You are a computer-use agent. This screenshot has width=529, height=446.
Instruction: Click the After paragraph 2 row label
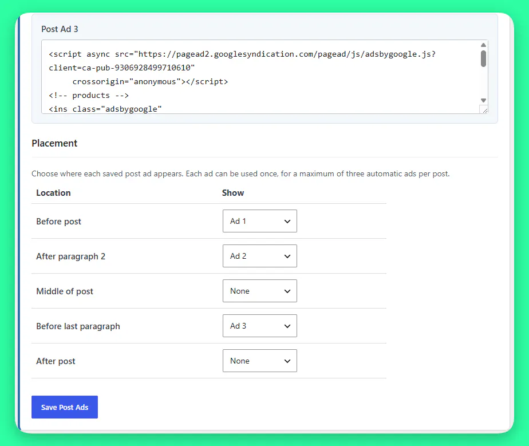[x=71, y=256]
